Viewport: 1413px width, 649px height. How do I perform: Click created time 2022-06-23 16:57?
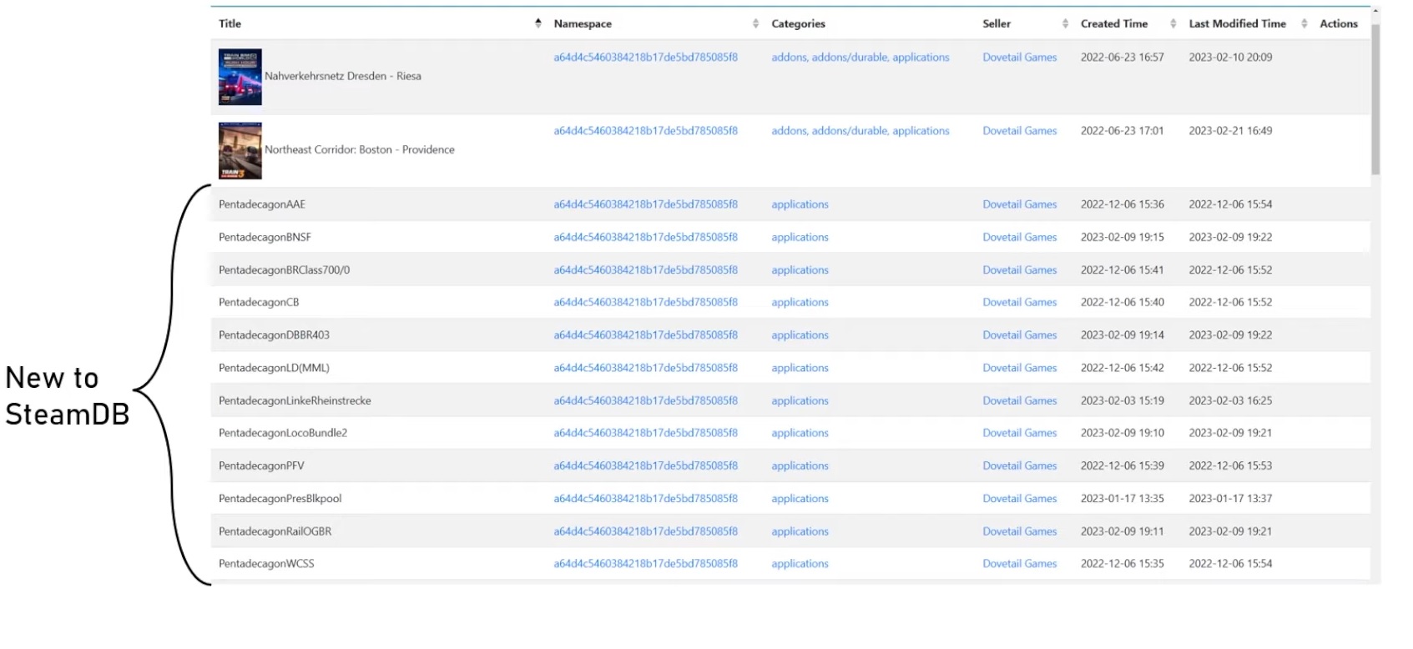coord(1122,57)
